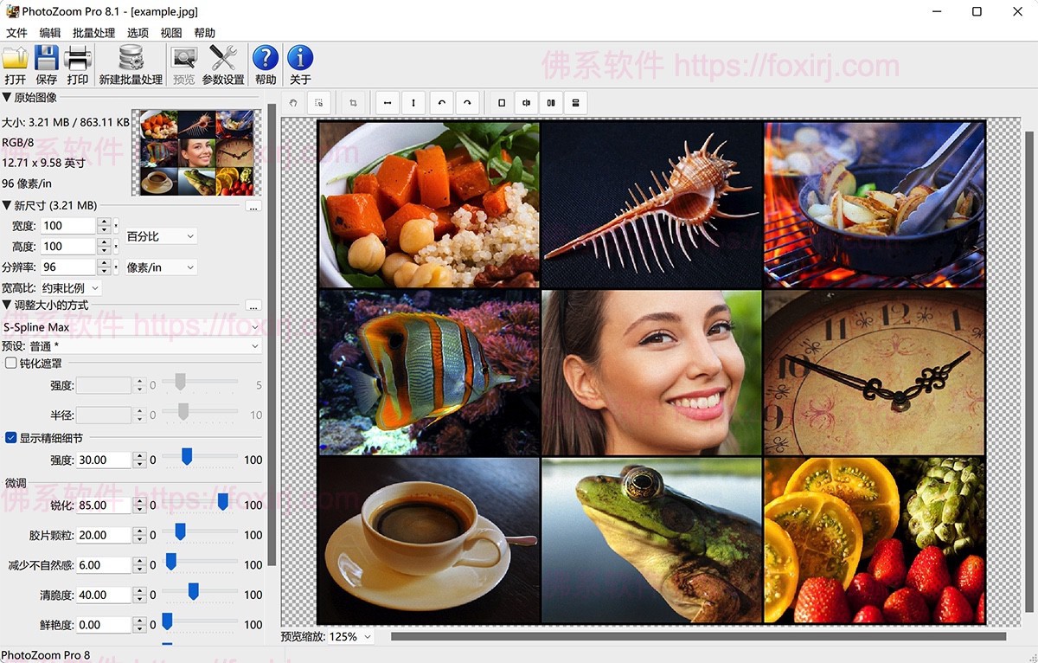
Task: Flip the image horizontally
Action: (387, 102)
